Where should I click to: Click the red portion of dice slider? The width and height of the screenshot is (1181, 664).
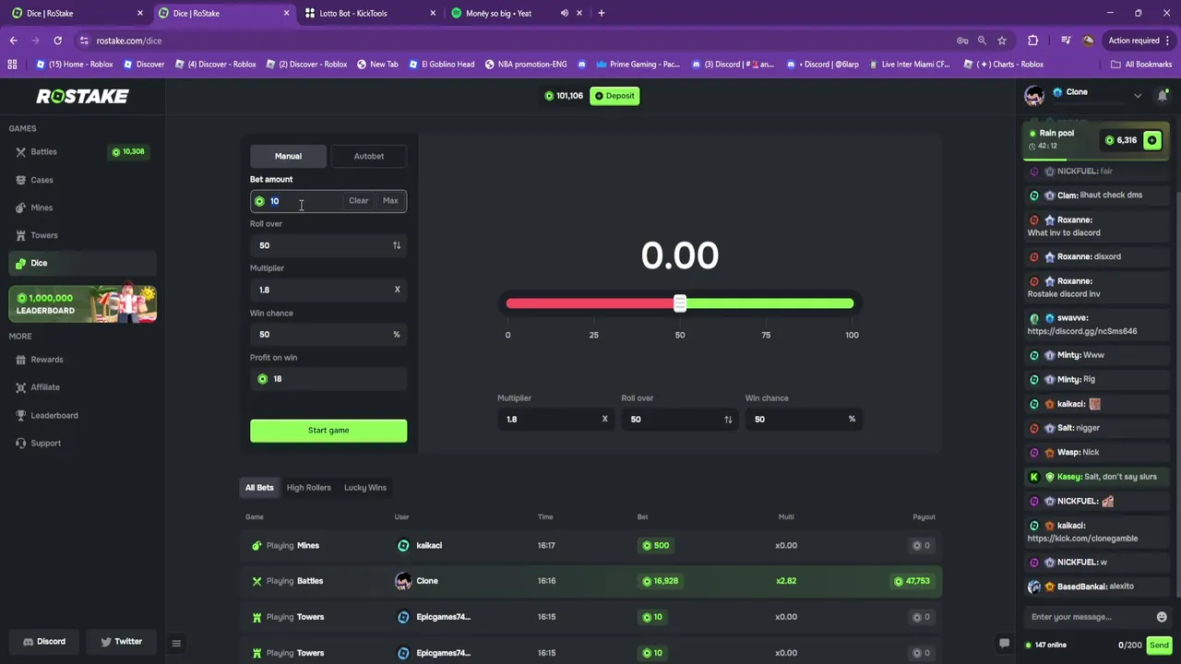590,303
